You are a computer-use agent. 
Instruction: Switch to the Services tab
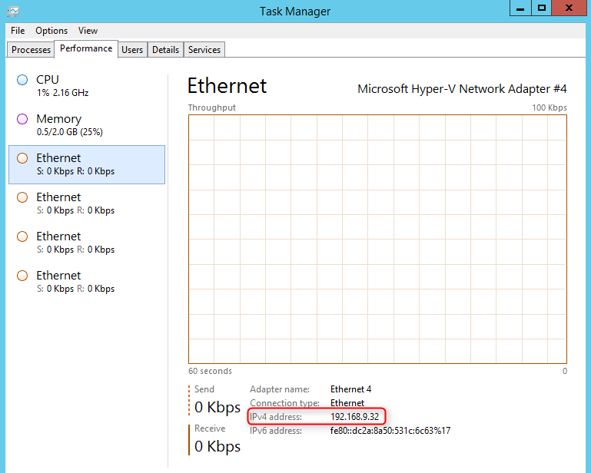(204, 50)
